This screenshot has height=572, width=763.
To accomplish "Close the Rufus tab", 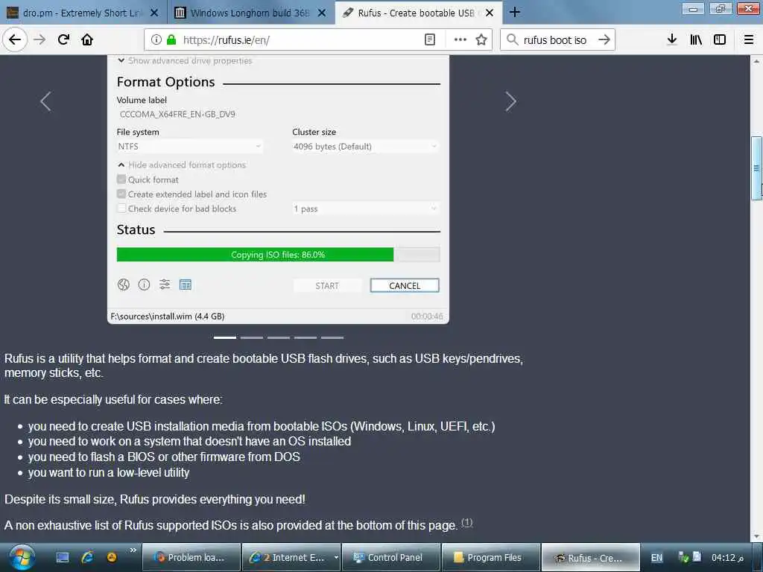I will click(x=490, y=13).
